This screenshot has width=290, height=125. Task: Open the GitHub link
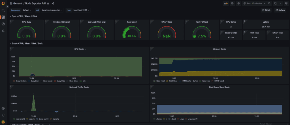pos(266,10)
